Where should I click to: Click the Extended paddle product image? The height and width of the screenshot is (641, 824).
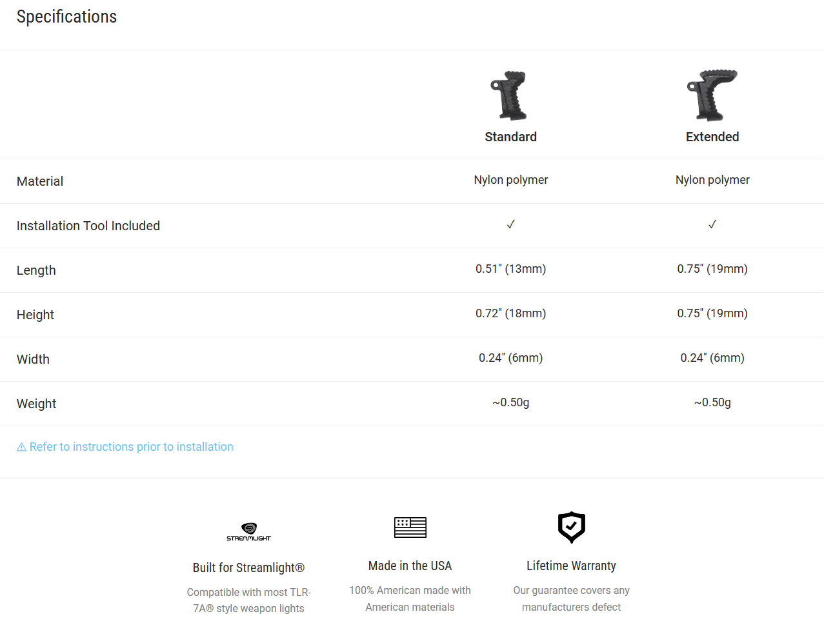tap(712, 95)
